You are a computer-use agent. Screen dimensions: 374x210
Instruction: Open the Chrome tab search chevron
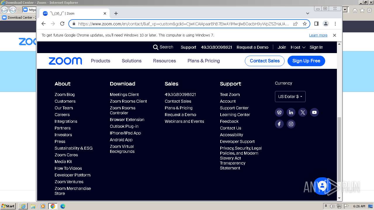pyautogui.click(x=308, y=13)
